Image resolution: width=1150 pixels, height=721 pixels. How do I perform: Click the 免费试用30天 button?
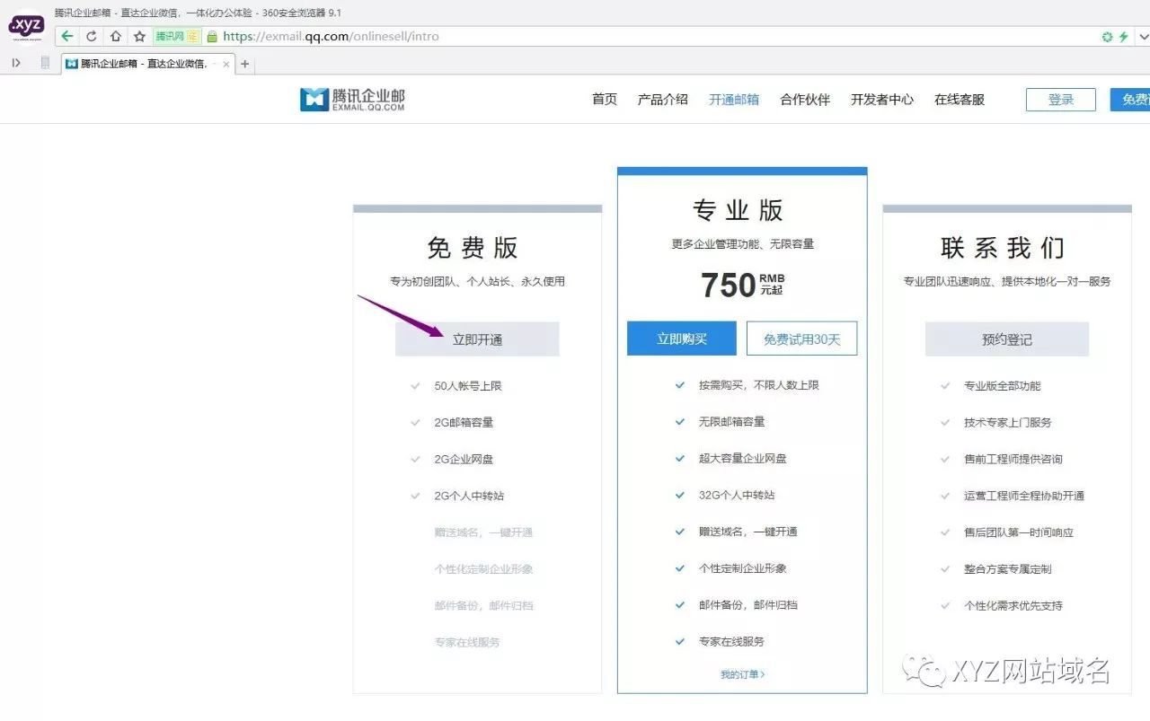pos(802,339)
